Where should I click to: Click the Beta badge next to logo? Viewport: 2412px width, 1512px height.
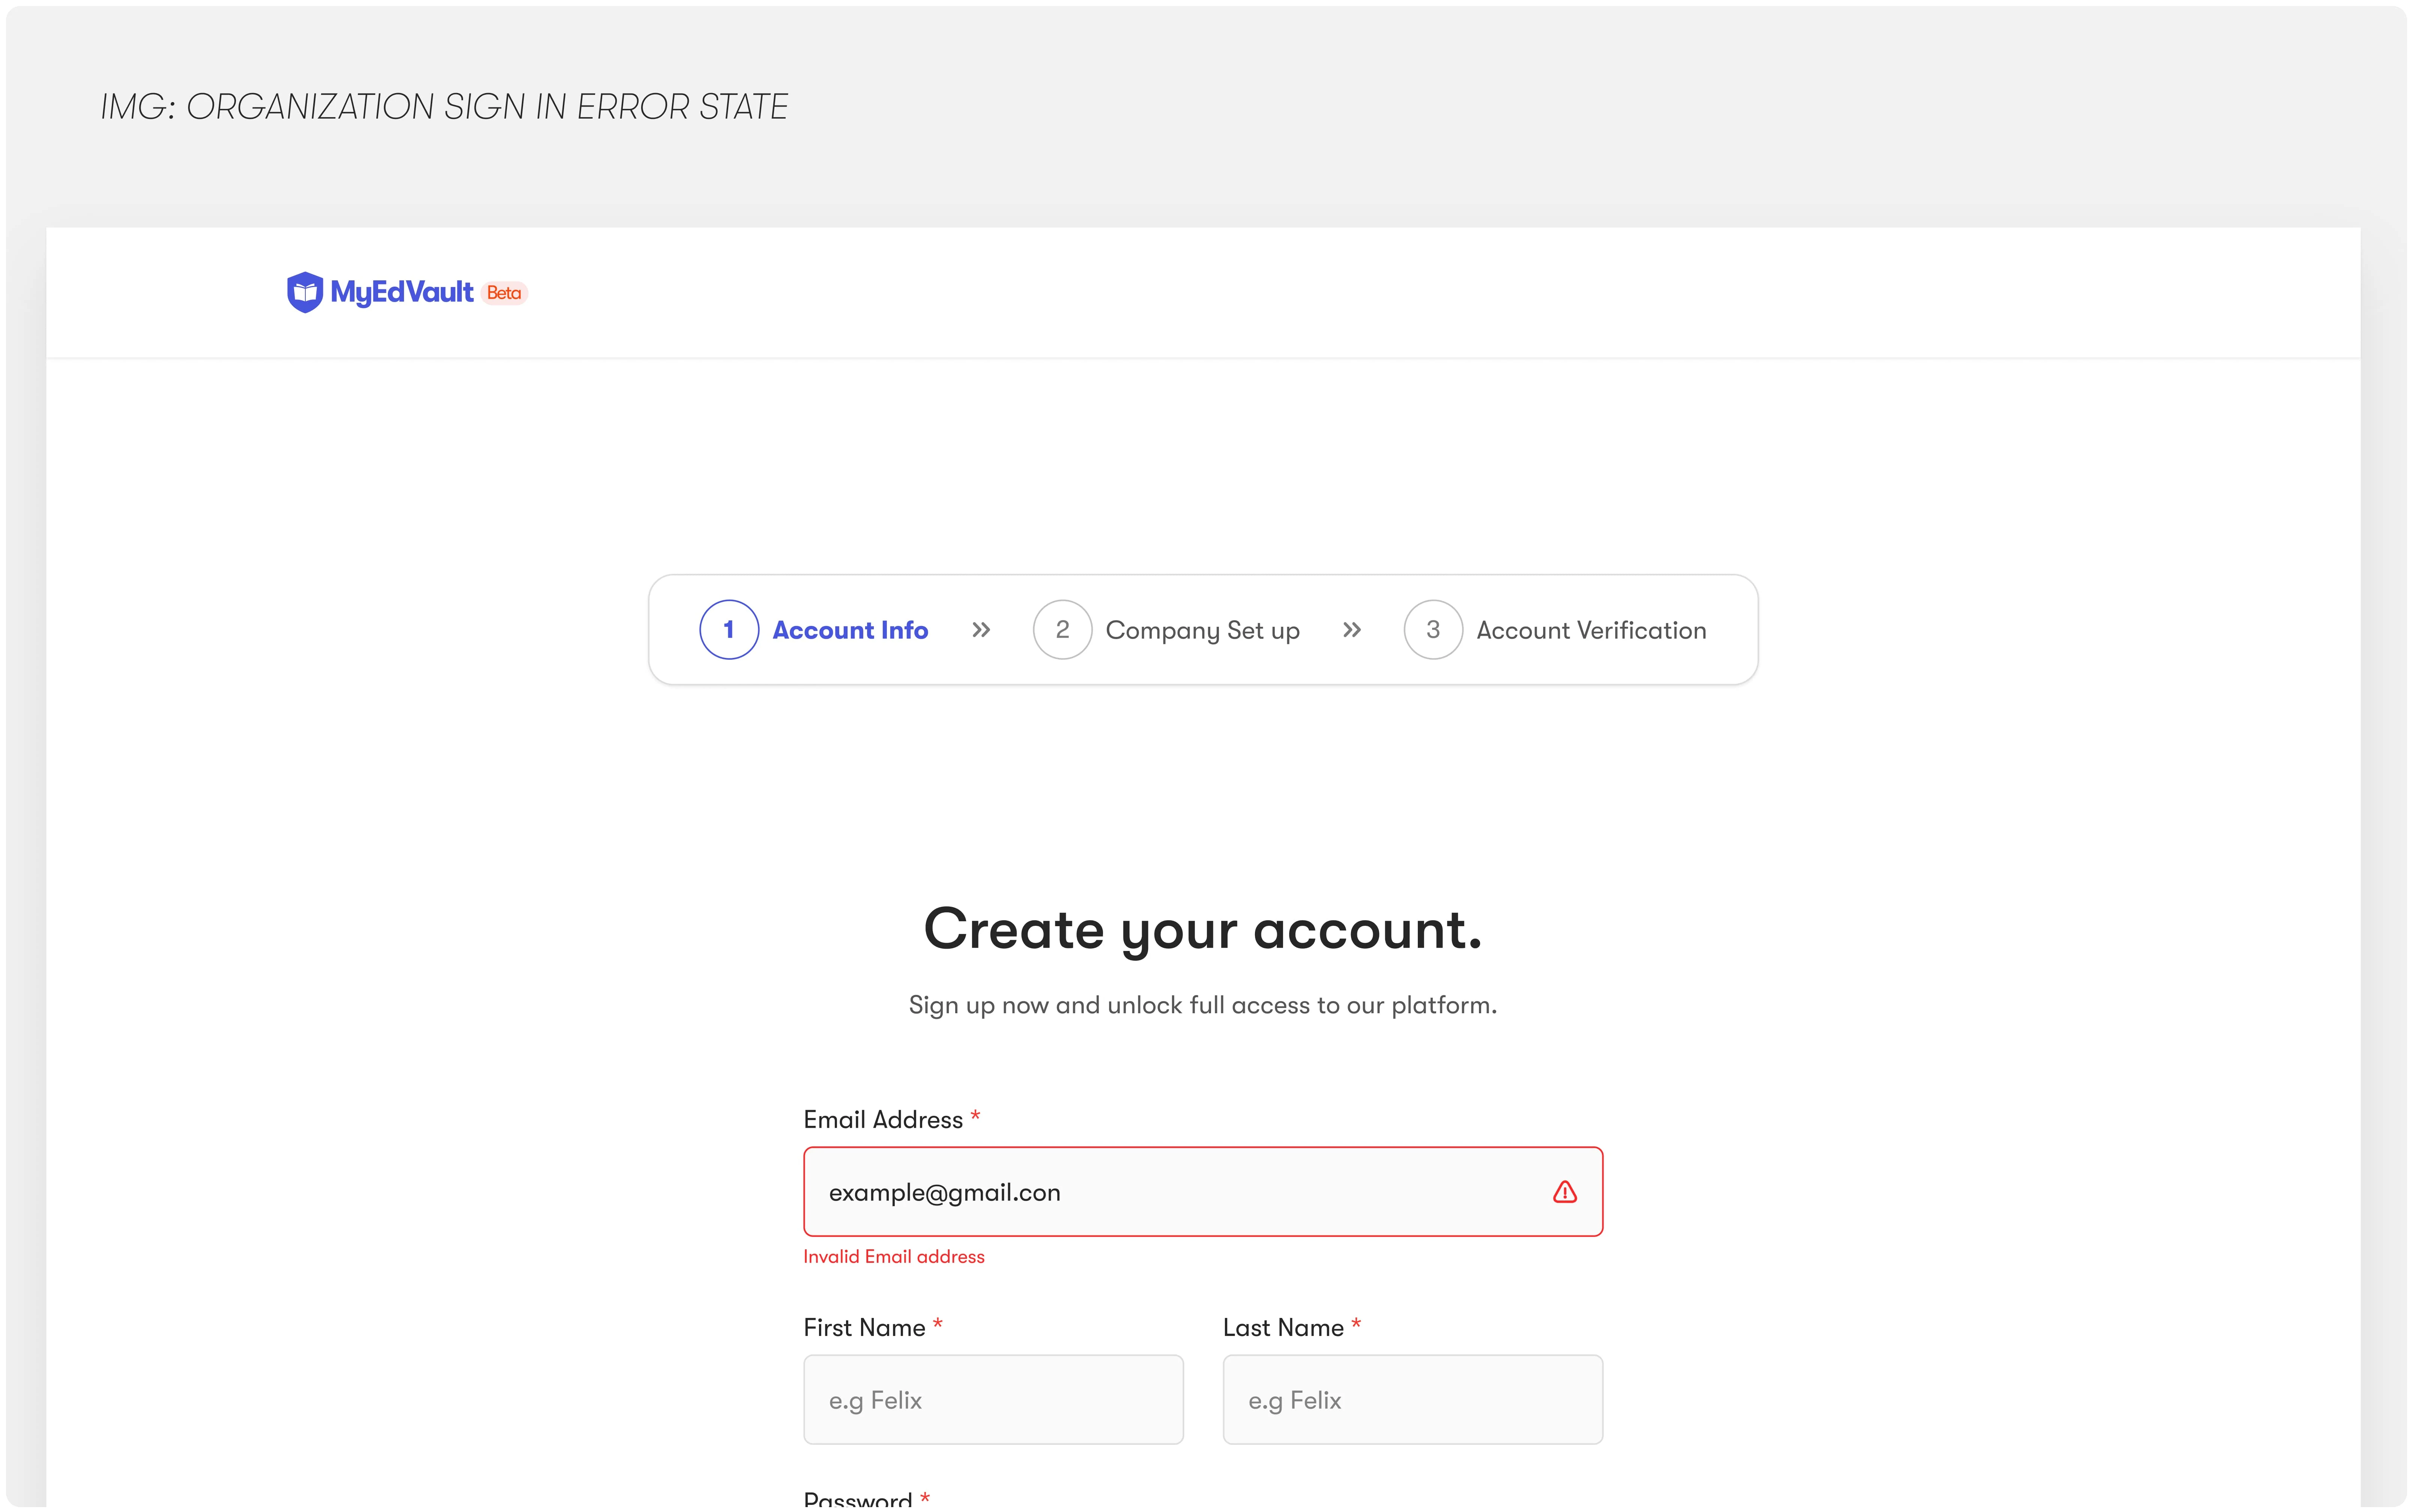tap(505, 293)
